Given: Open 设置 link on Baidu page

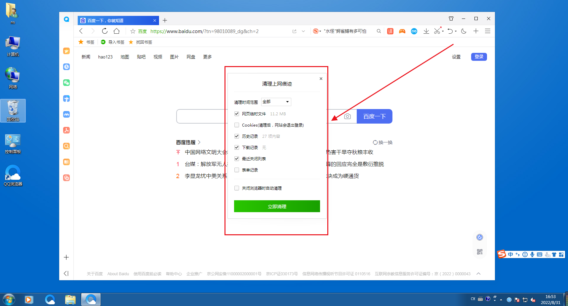Looking at the screenshot, I should (x=456, y=57).
